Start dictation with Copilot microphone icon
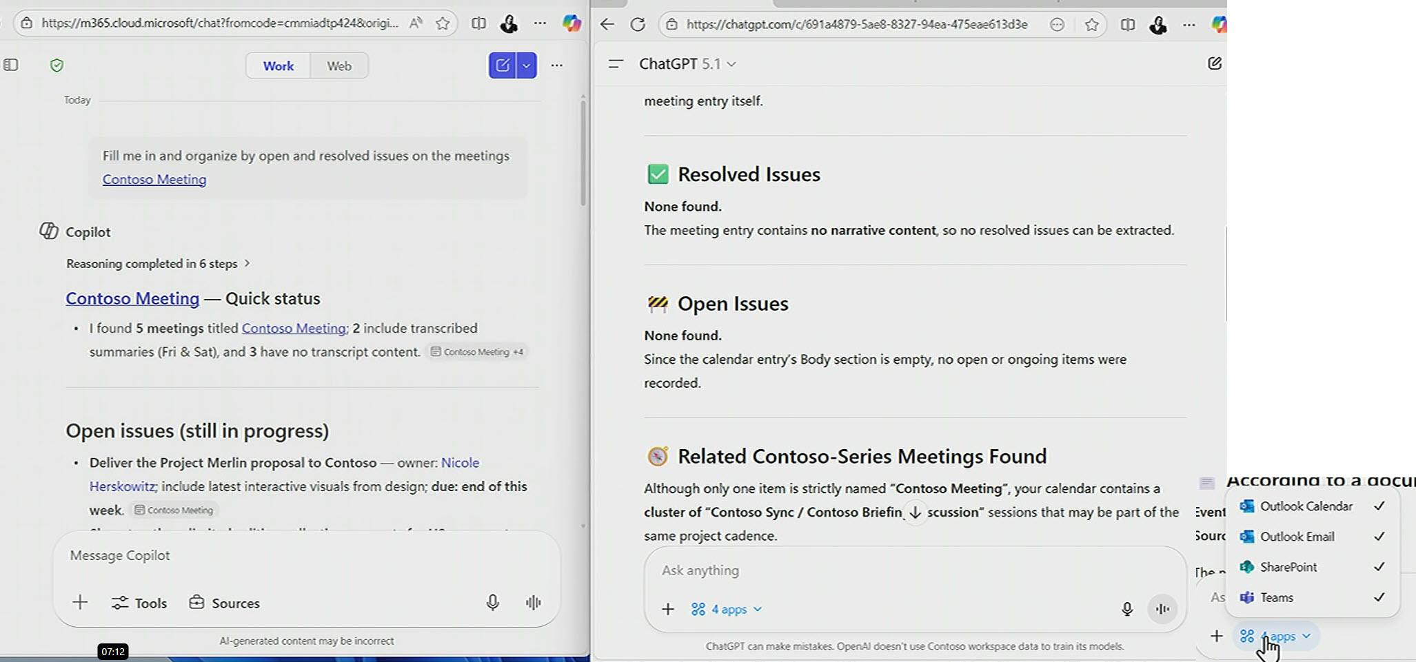Screen dimensions: 1416x662 (492, 603)
